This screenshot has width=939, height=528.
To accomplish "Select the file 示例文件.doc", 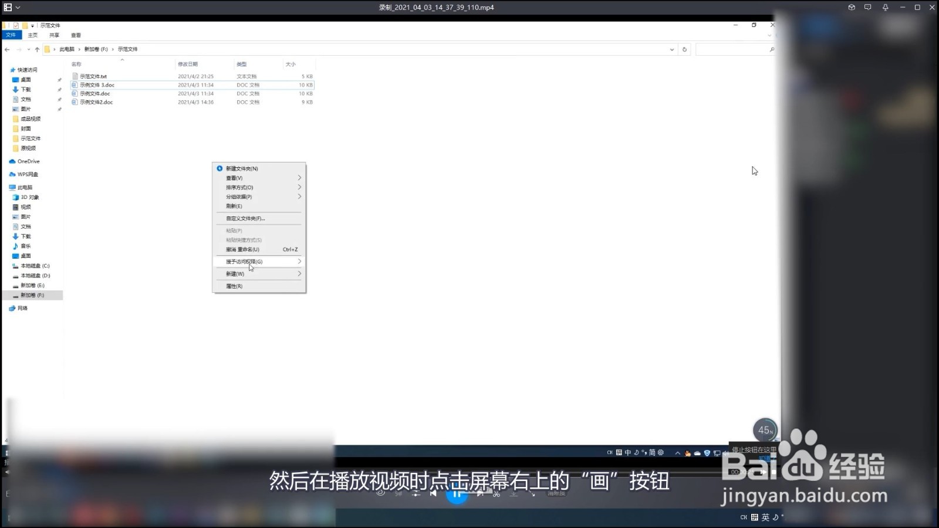I will 95,93.
